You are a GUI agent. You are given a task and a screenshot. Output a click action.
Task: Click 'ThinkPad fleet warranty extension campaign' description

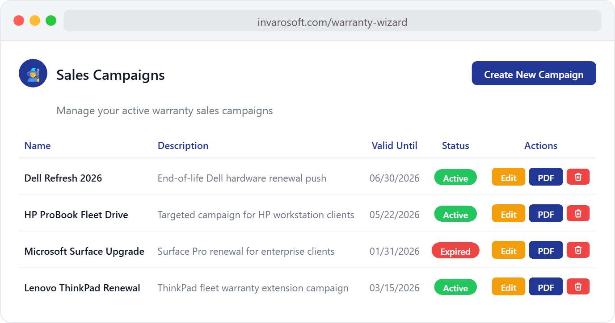coord(253,288)
